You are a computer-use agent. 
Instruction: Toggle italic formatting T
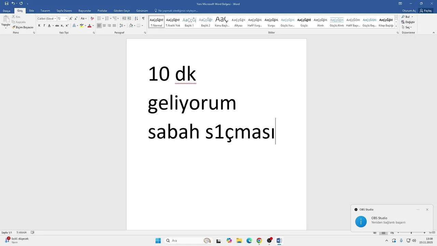point(44,26)
